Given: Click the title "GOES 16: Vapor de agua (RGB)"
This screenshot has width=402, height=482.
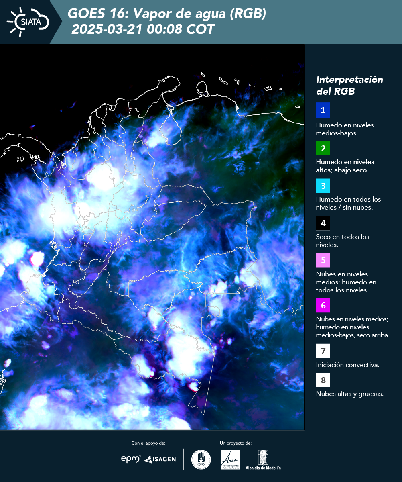Looking at the screenshot, I should click(167, 14).
